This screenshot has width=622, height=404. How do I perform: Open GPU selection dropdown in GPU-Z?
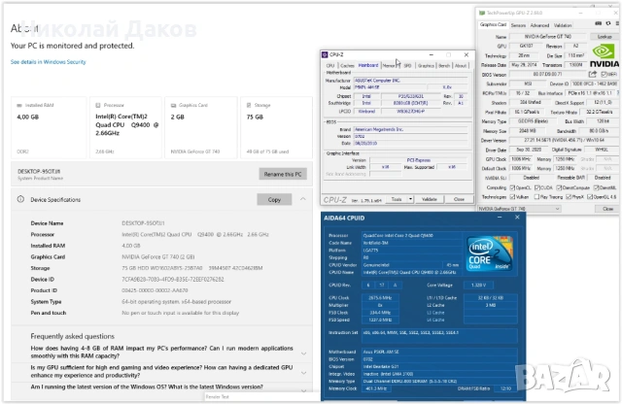pos(519,209)
